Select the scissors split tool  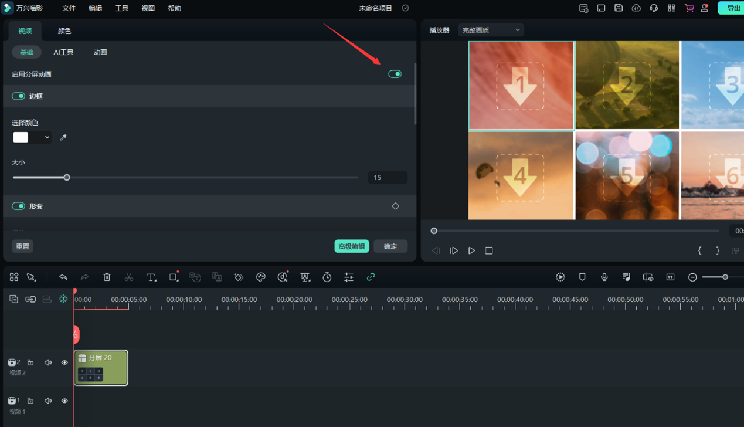[129, 277]
